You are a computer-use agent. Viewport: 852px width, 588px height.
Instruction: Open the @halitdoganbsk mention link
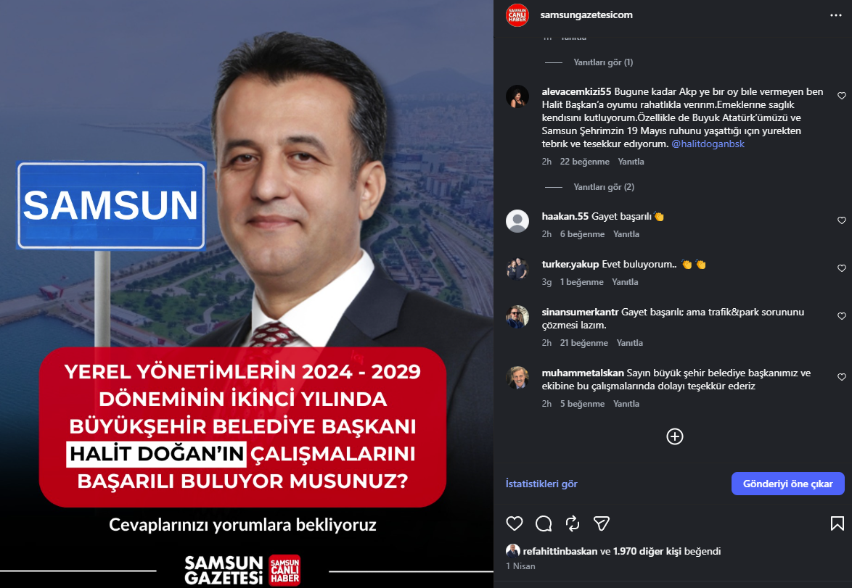click(x=708, y=144)
